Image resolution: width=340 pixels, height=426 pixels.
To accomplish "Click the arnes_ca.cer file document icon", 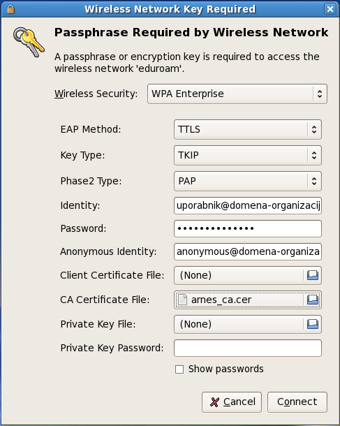I will pos(182,300).
